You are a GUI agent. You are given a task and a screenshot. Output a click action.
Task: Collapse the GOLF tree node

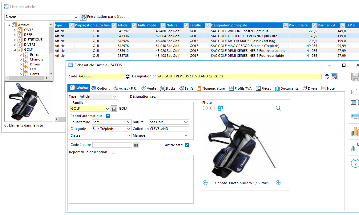(15, 49)
